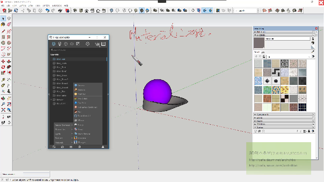The width and height of the screenshot is (324, 182).
Task: Click add scene plus icon in Scenes panel
Action: pos(259,131)
